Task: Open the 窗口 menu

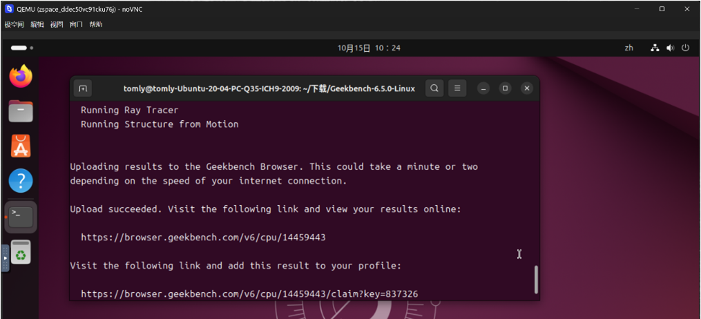Action: point(77,25)
